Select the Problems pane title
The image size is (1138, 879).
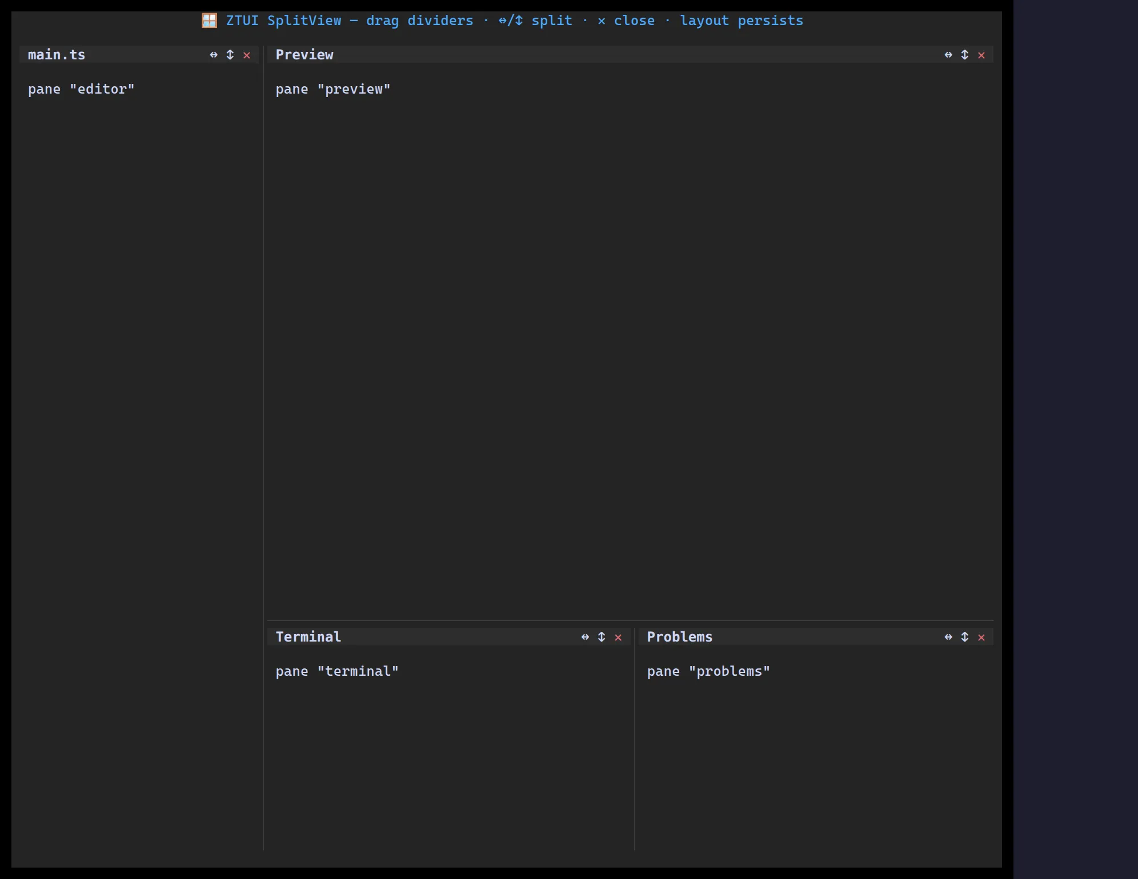coord(680,637)
